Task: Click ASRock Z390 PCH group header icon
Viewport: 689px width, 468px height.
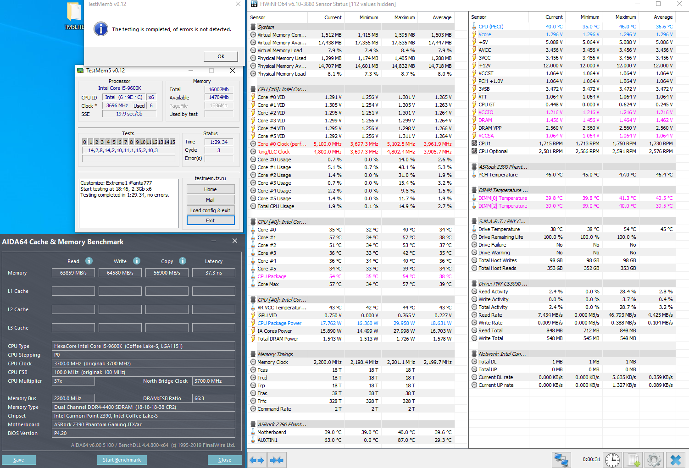Action: 474,167
